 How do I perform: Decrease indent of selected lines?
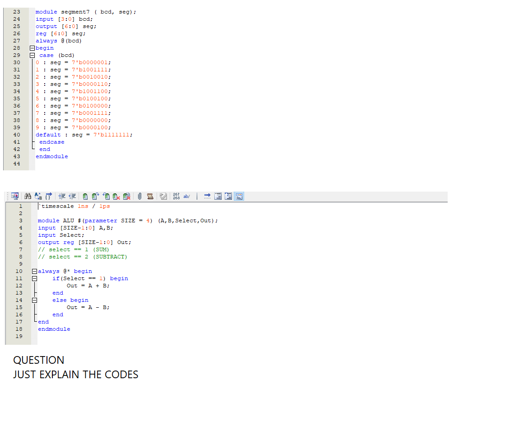tap(72, 196)
